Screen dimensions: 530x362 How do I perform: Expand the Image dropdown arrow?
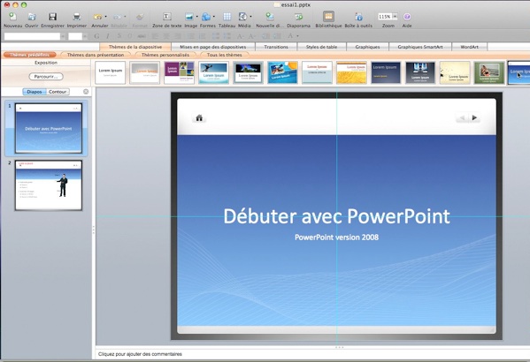click(196, 17)
